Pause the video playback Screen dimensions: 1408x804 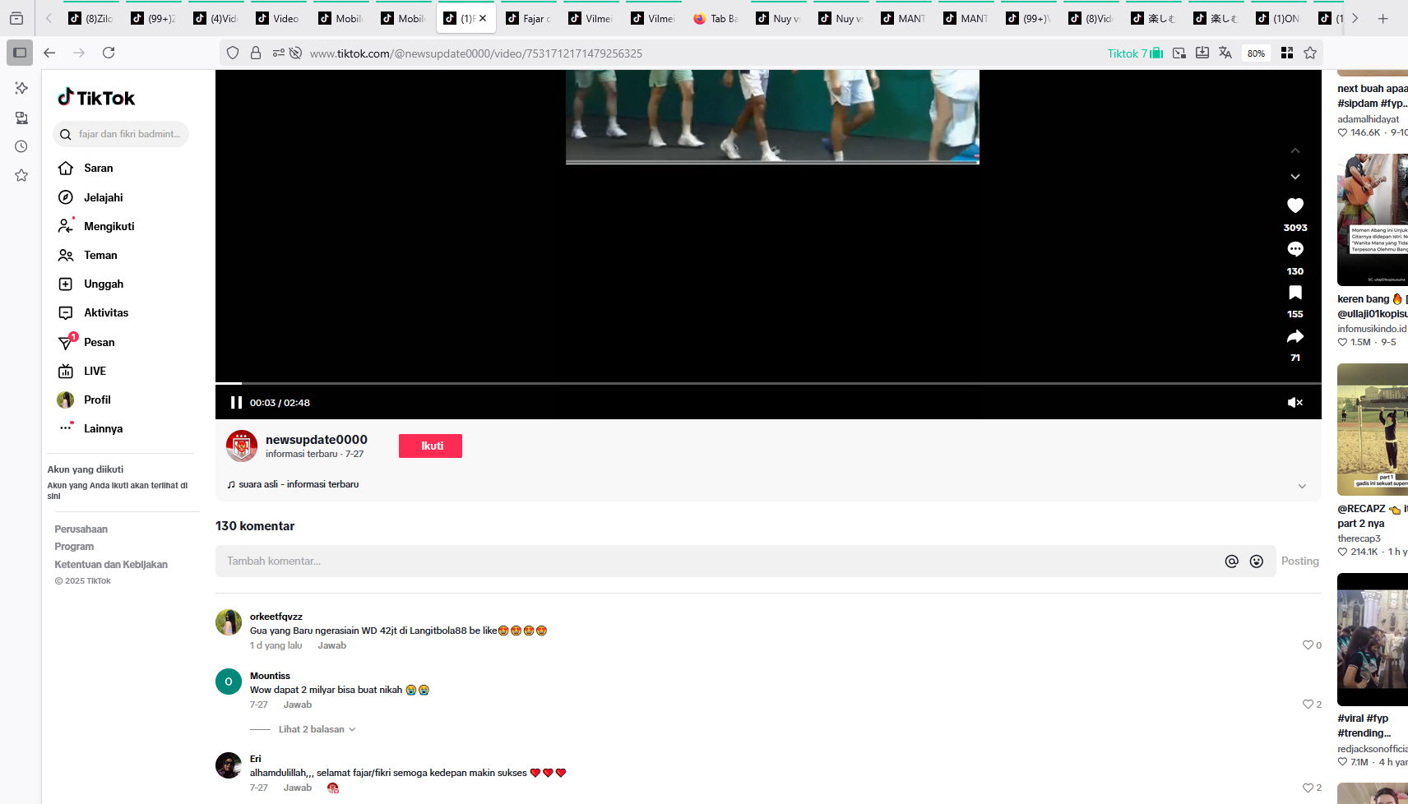point(236,403)
